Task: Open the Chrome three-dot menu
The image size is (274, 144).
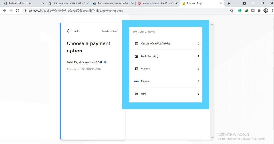Action: point(272,11)
